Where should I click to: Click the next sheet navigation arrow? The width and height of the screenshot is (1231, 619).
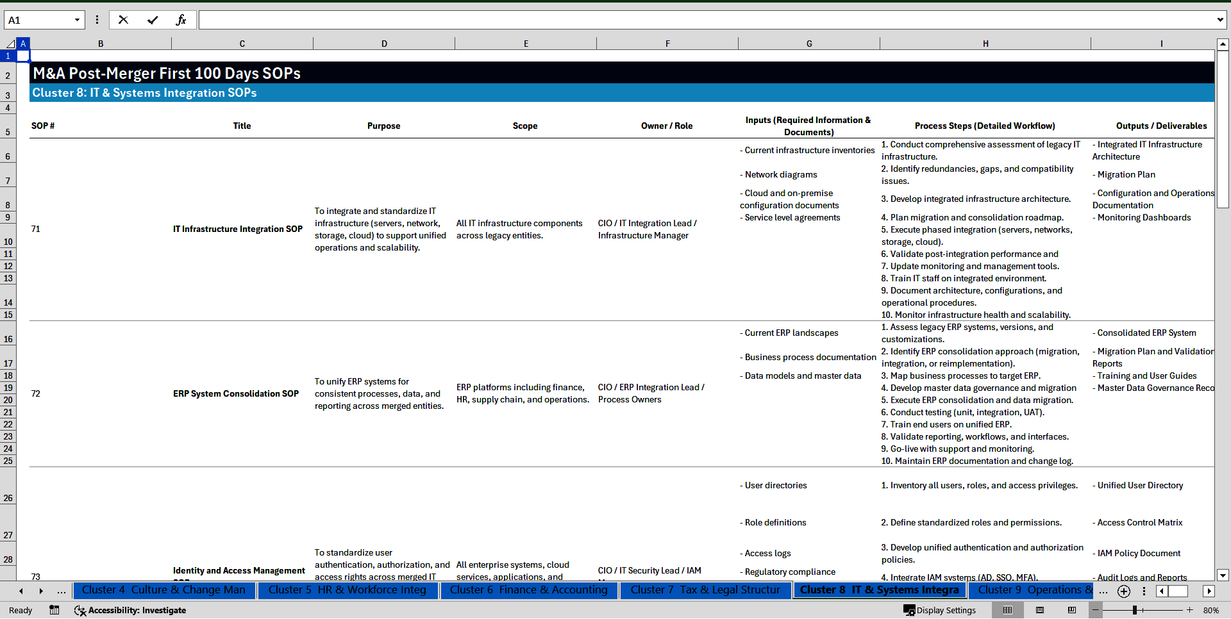(41, 591)
